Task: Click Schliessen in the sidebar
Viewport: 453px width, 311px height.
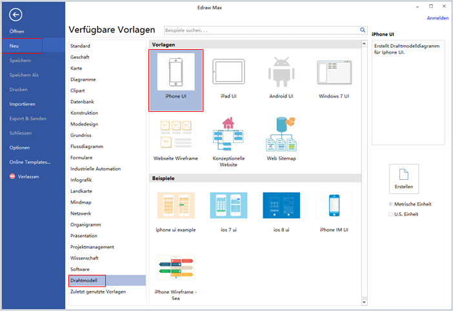Action: (21, 133)
